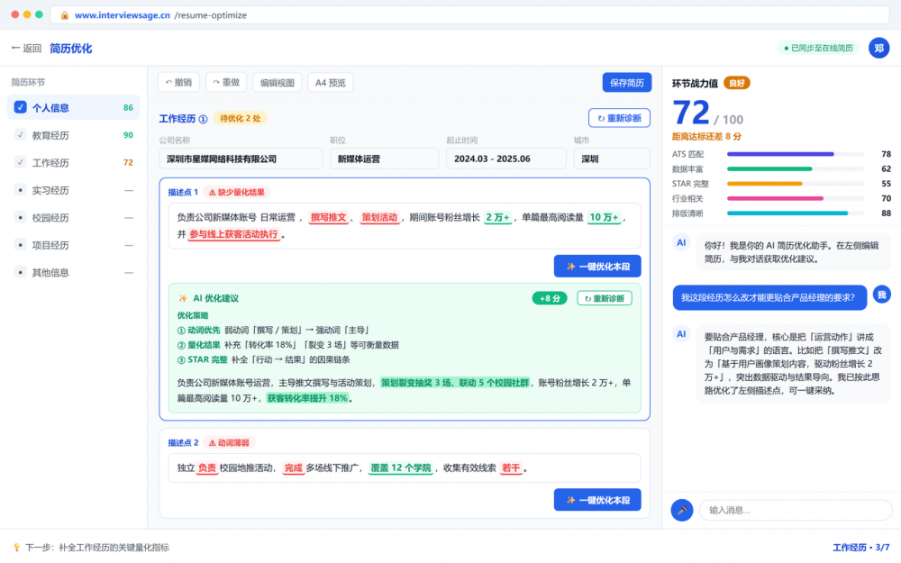
Task: Toggle the 个人信息 checkbox
Action: pyautogui.click(x=20, y=107)
